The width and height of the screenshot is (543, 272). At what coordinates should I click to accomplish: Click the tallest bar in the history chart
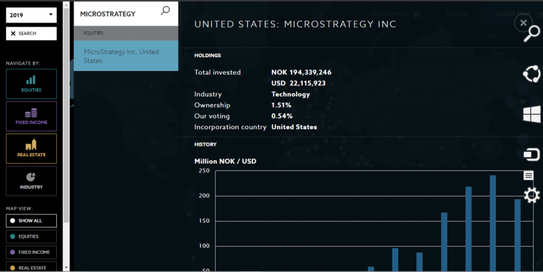click(493, 223)
